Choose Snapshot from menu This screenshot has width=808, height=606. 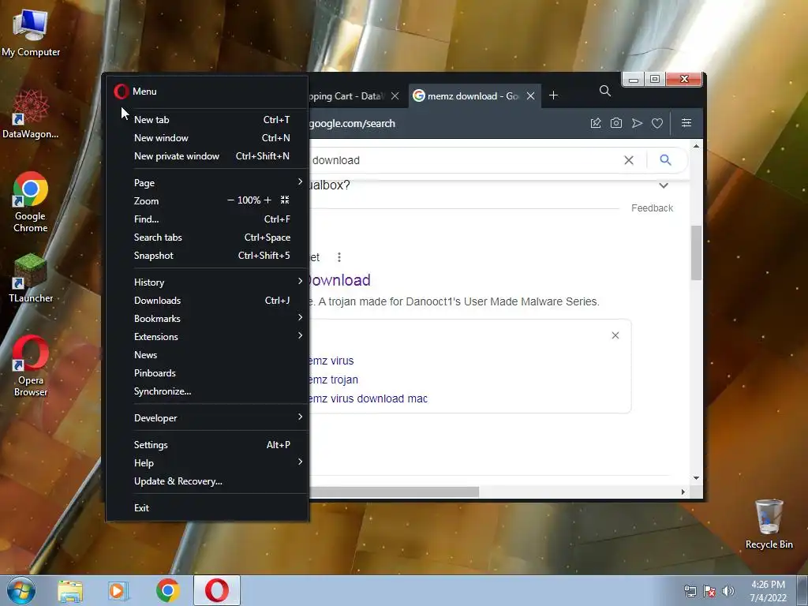click(x=208, y=255)
